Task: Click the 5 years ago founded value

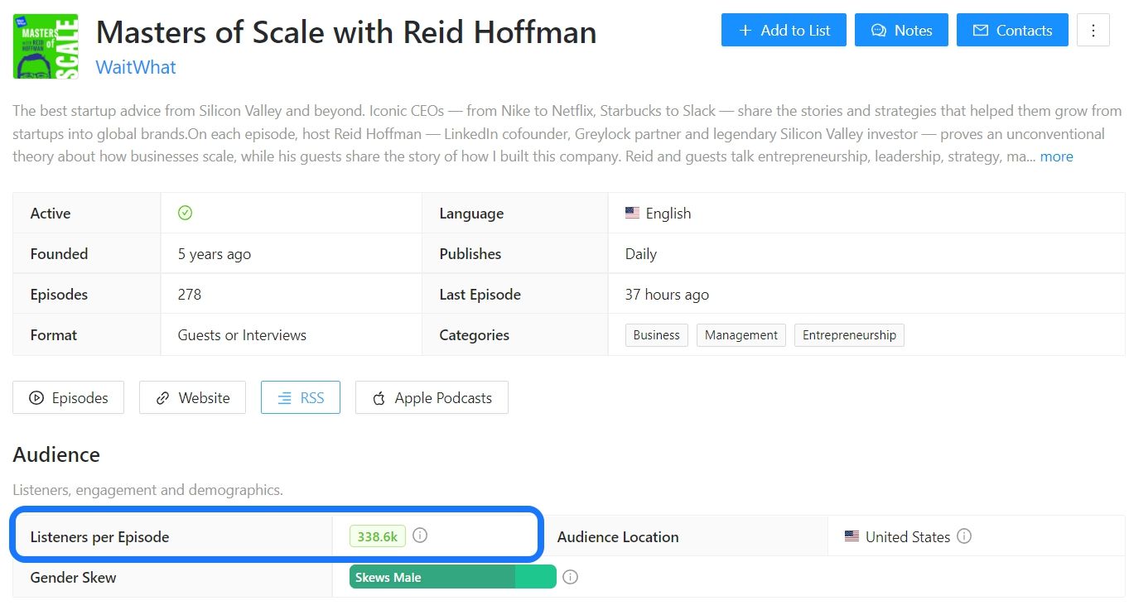Action: pos(215,253)
